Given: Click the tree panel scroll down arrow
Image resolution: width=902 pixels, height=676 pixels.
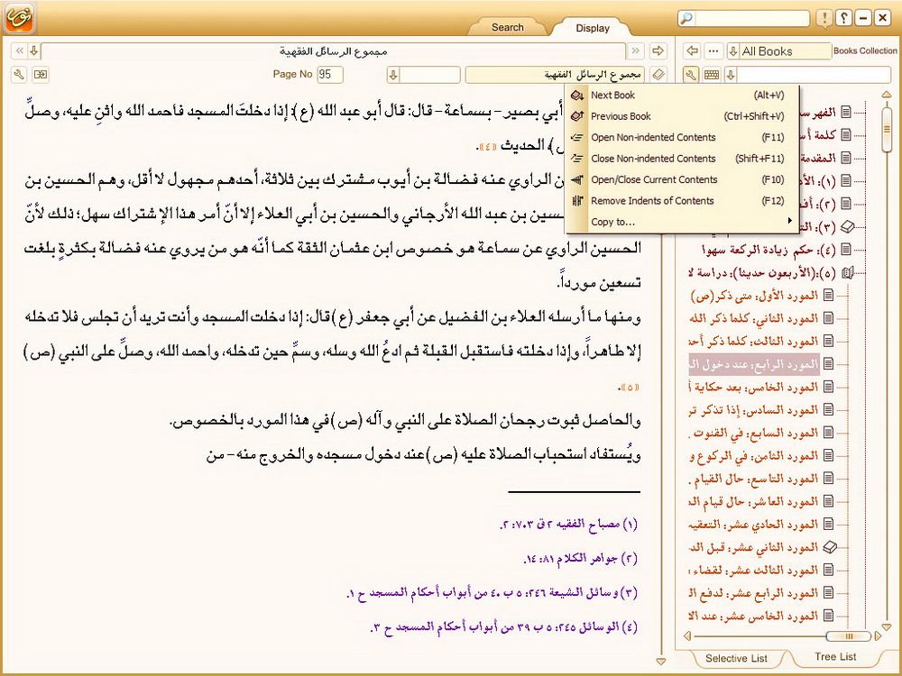Looking at the screenshot, I should point(887,626).
